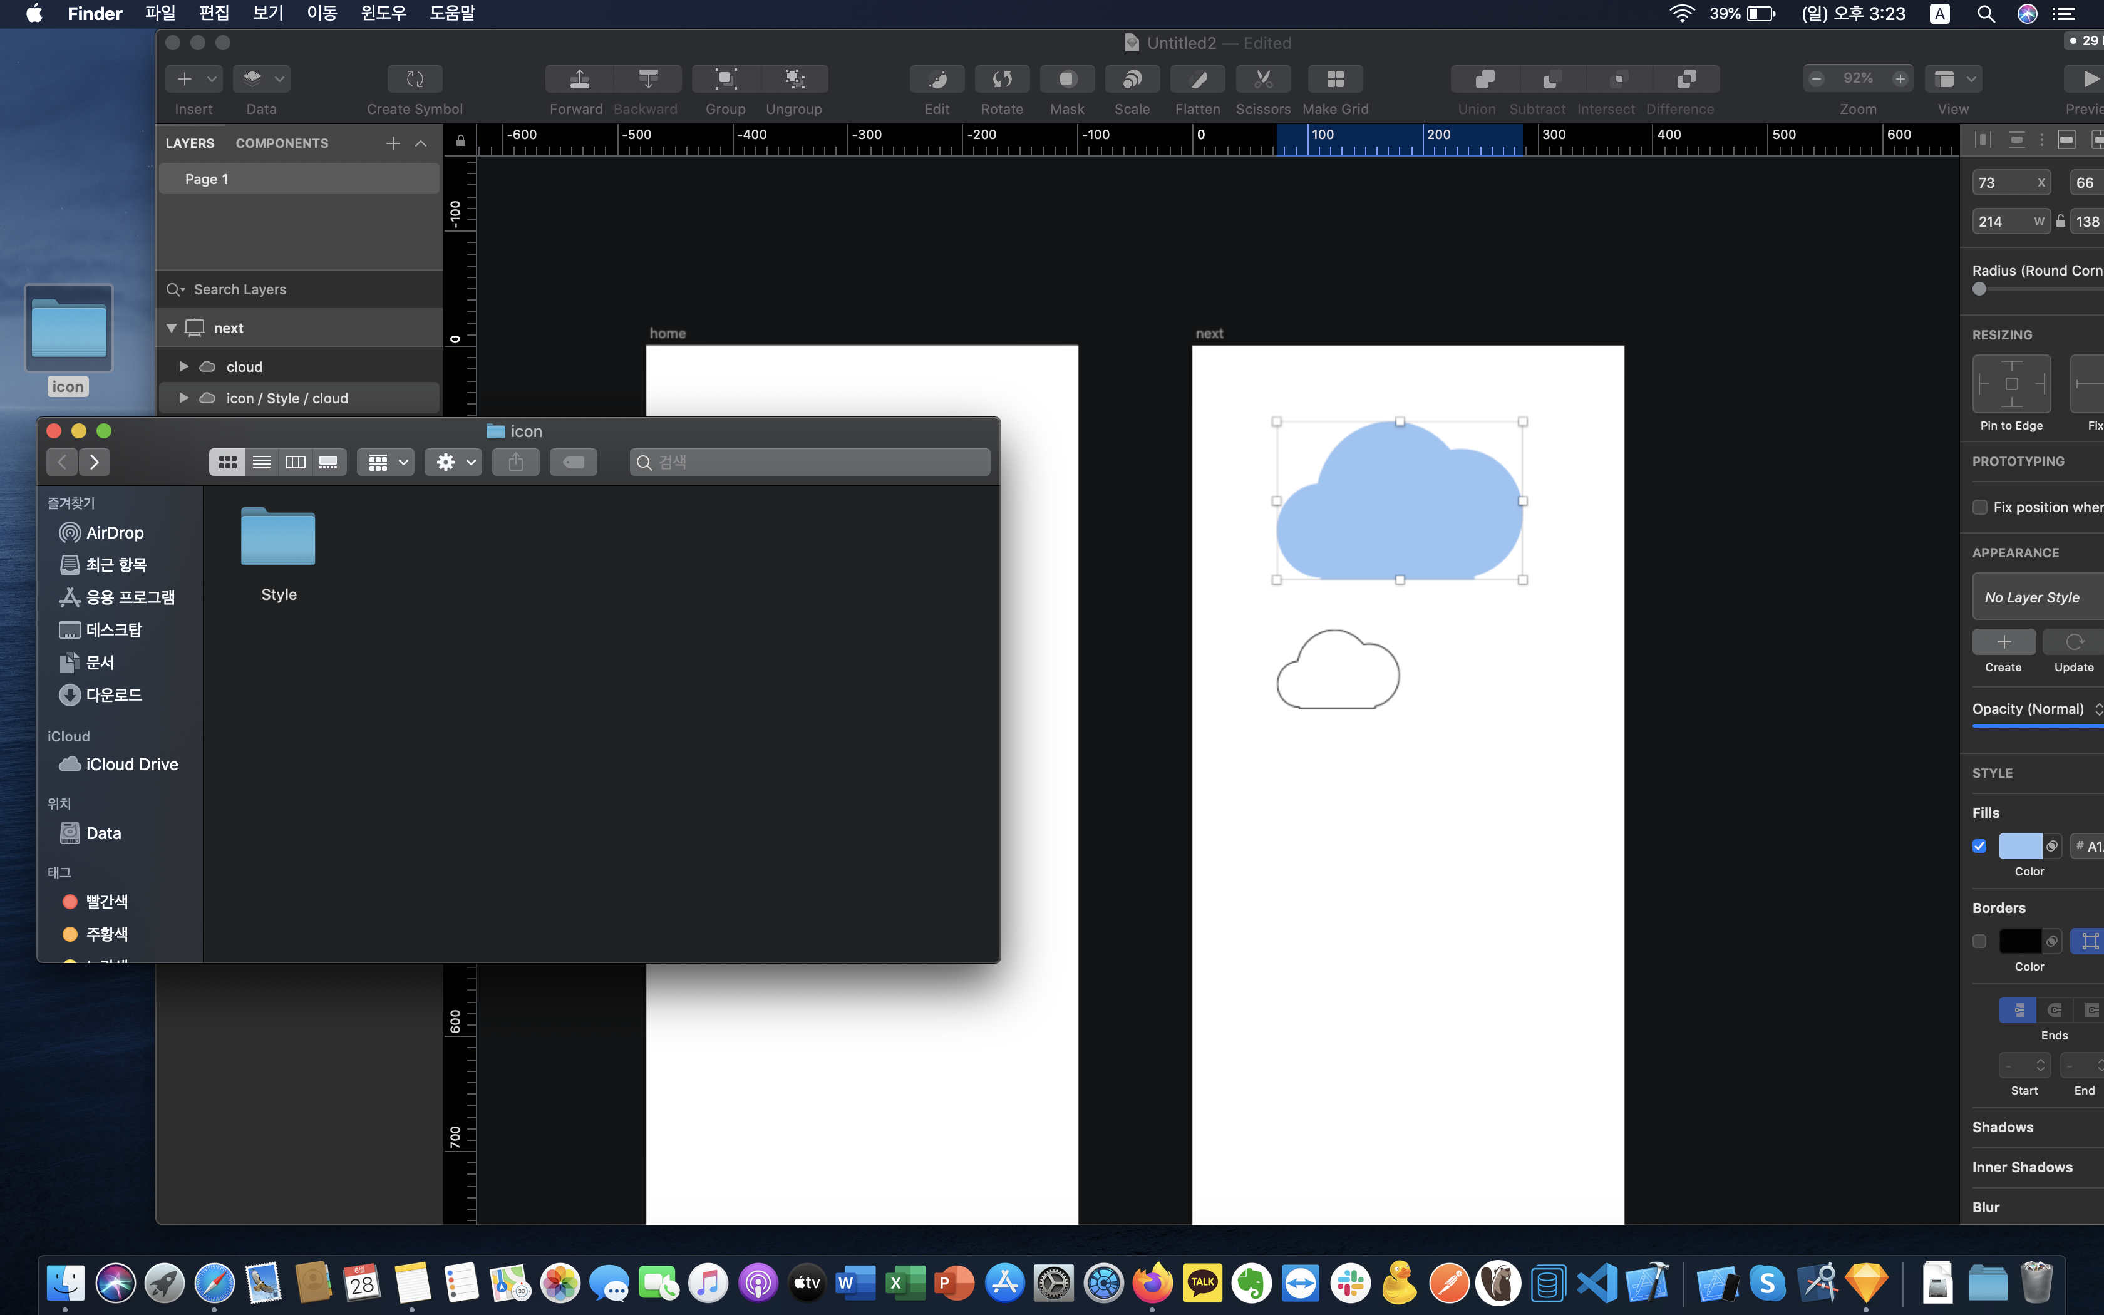This screenshot has height=1315, width=2104.
Task: Select the second border Ends style
Action: 2055,1009
